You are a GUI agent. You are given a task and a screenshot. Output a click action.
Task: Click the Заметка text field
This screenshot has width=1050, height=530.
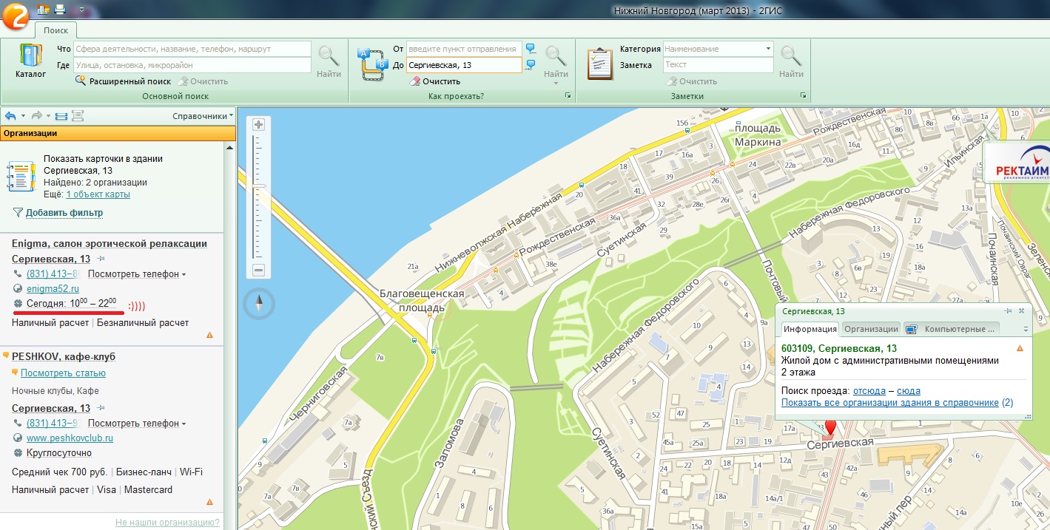click(x=718, y=65)
